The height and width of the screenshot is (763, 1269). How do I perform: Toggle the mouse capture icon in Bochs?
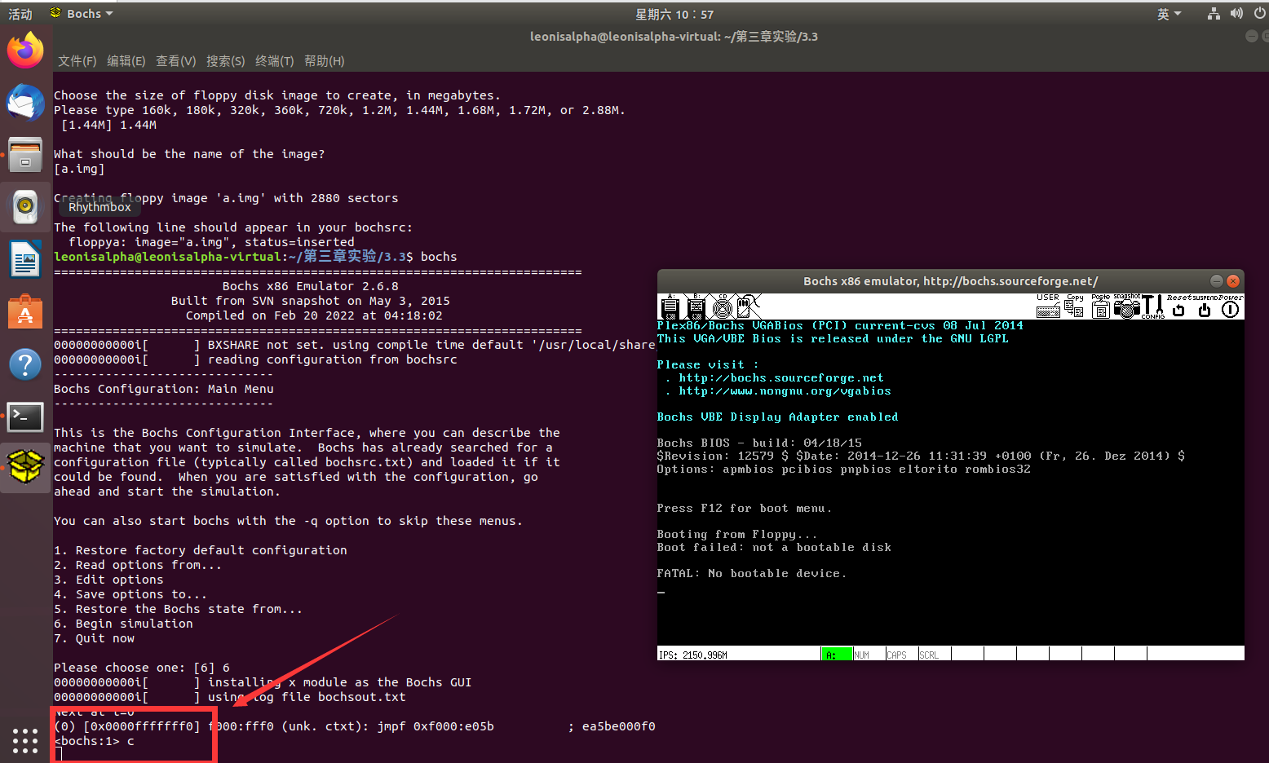(x=749, y=307)
